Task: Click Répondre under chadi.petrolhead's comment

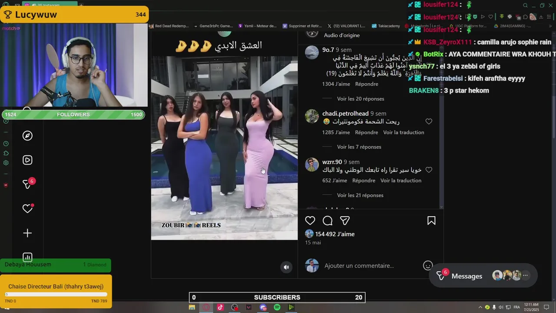Action: tap(367, 132)
